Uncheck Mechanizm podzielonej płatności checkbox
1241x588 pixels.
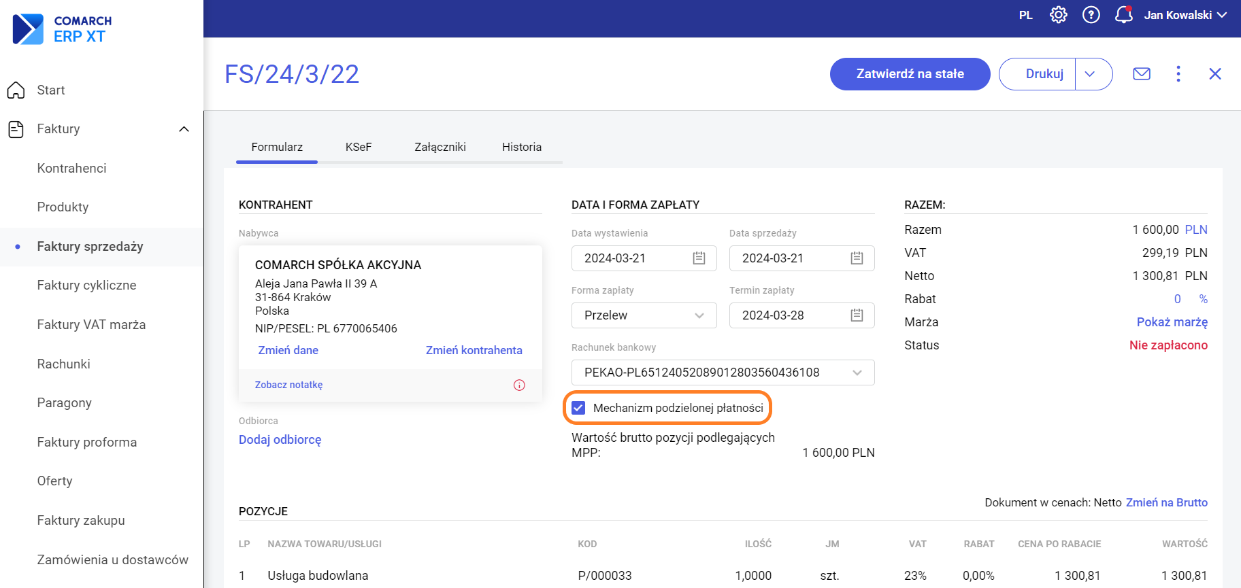click(x=579, y=408)
